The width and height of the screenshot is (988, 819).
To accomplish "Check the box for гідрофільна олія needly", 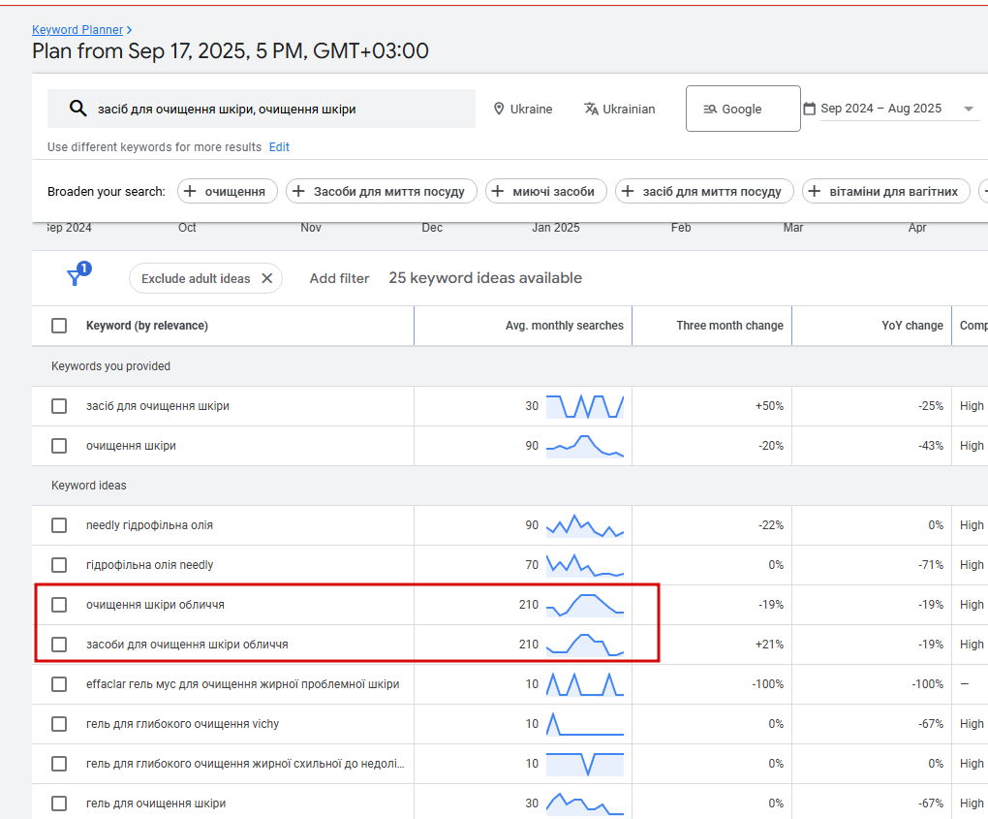I will tap(59, 565).
